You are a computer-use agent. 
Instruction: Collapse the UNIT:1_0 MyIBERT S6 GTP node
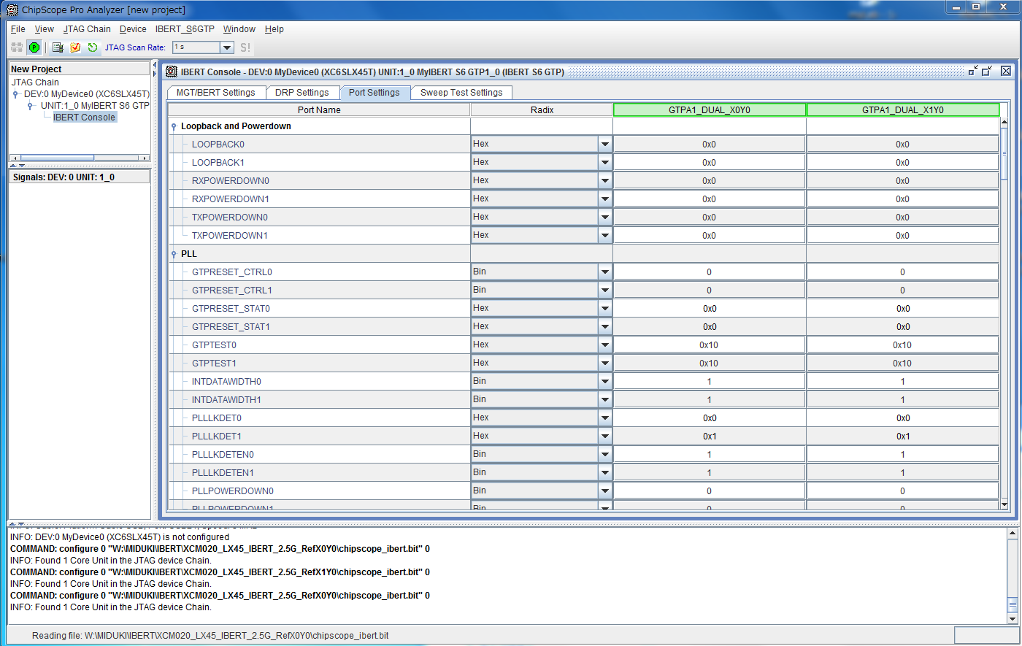[x=30, y=106]
